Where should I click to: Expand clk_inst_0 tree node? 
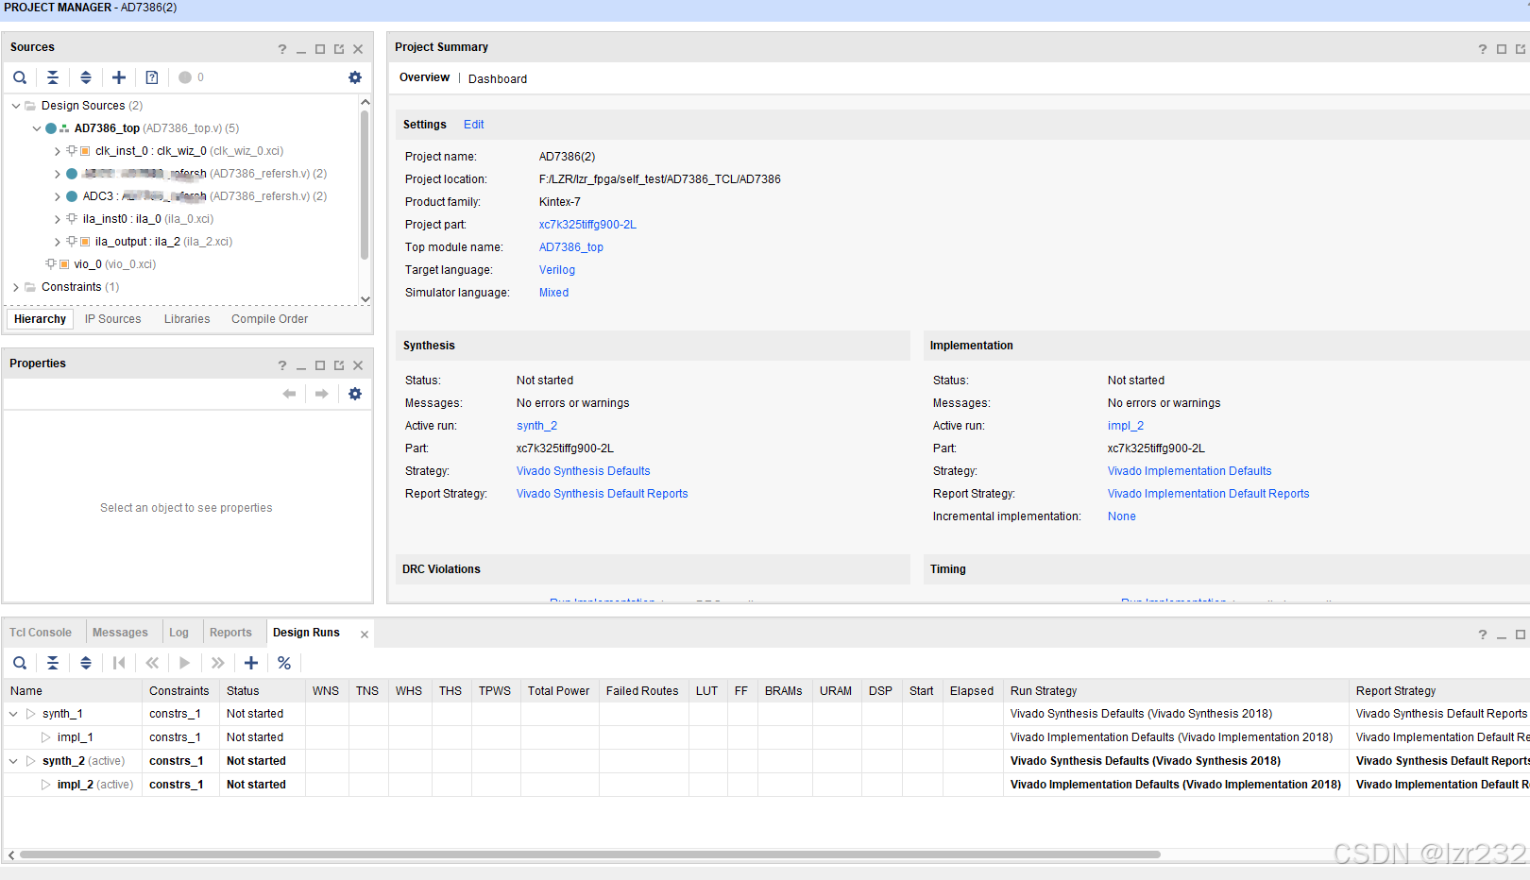coord(58,151)
